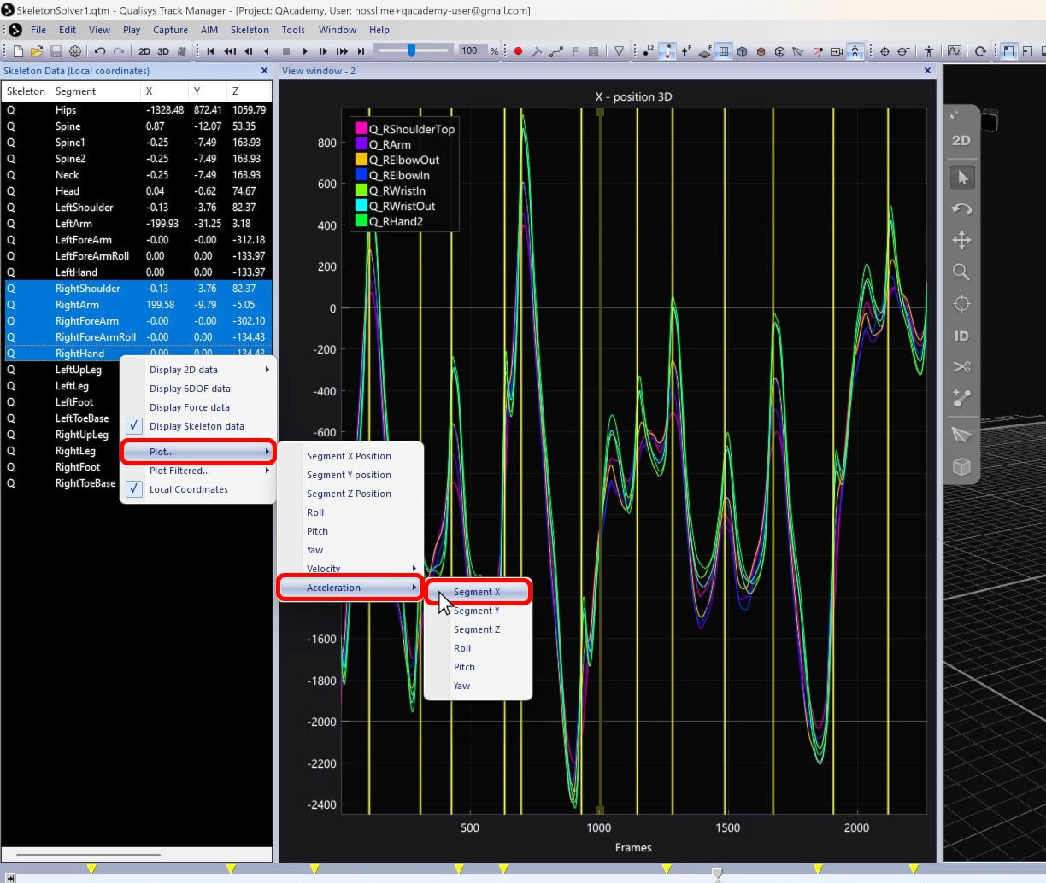Open the AIM menu

(x=209, y=30)
